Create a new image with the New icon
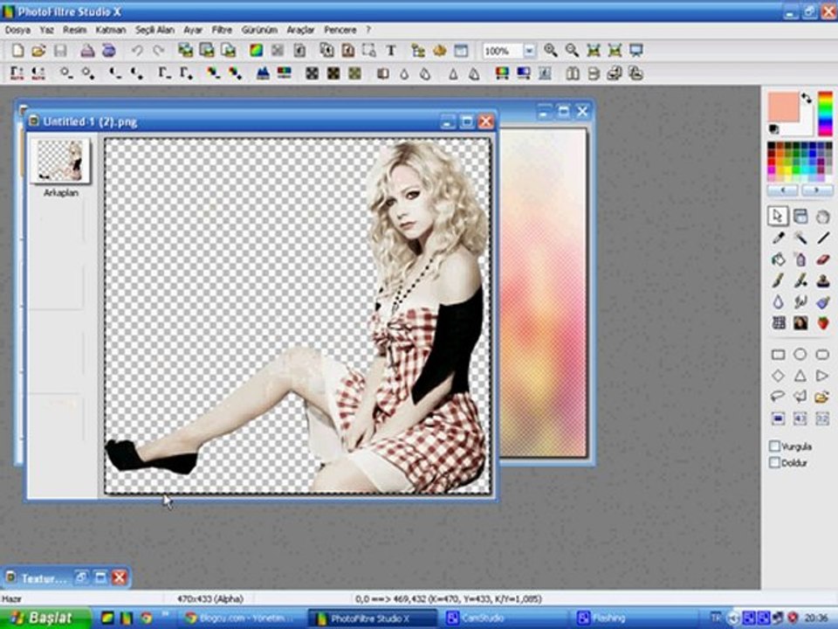The height and width of the screenshot is (629, 838). pos(17,51)
